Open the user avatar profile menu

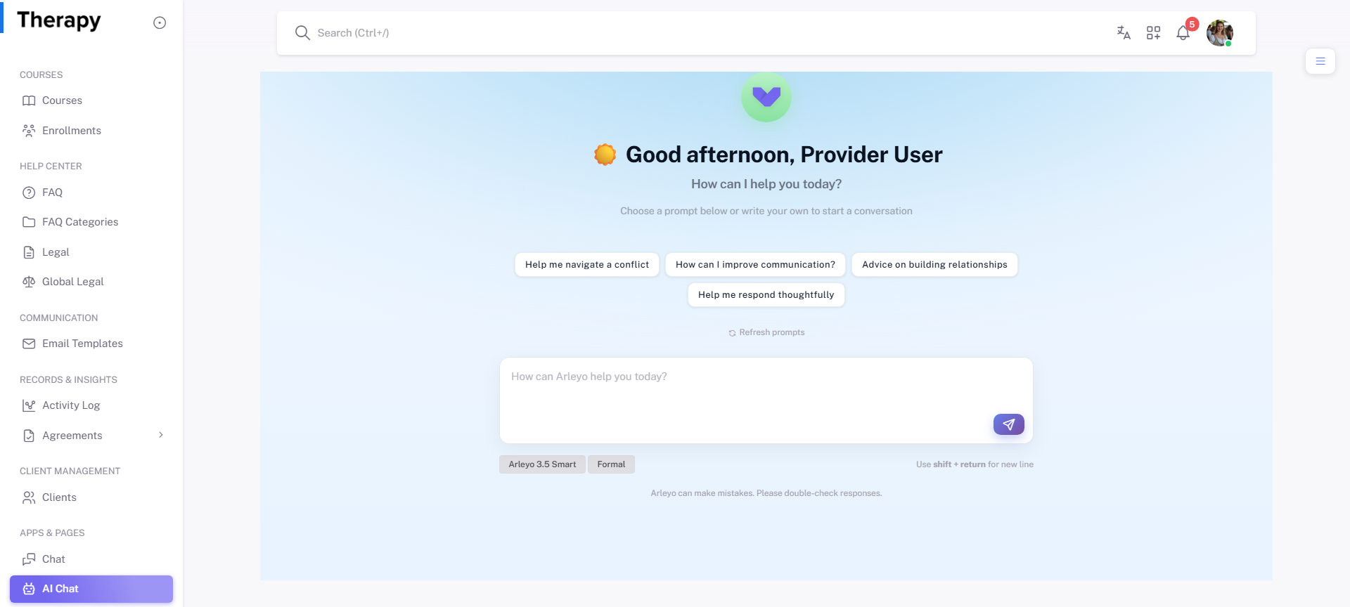click(x=1220, y=33)
